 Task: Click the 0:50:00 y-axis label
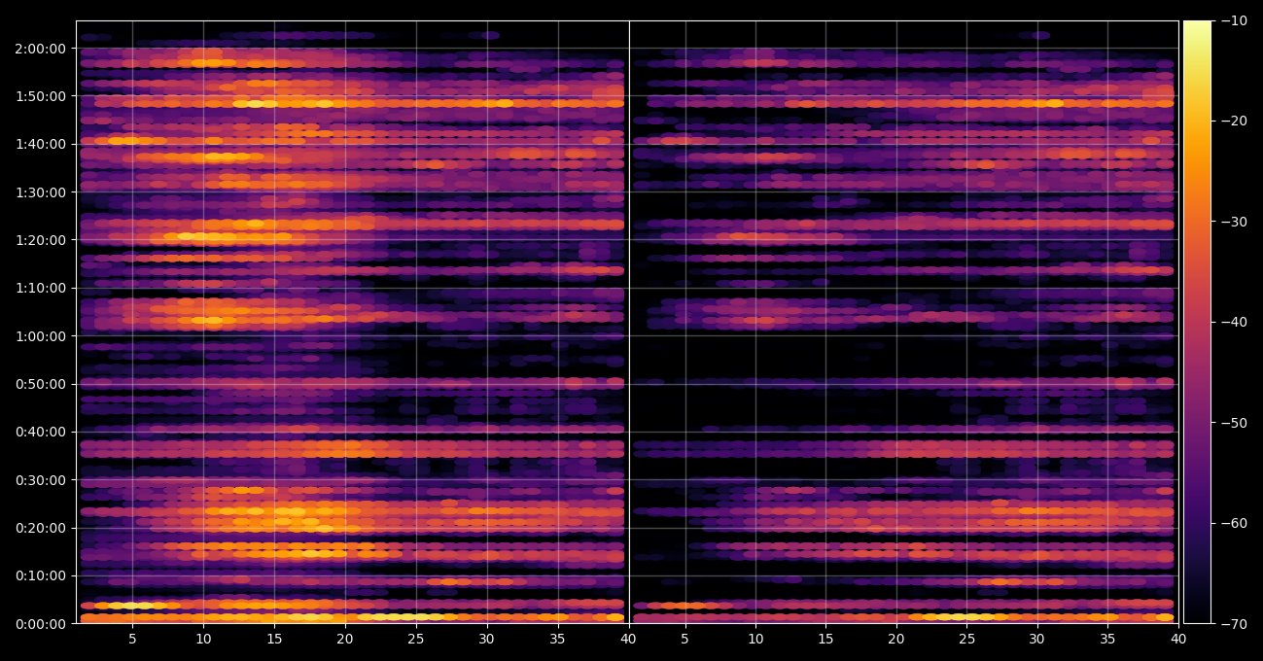point(40,384)
